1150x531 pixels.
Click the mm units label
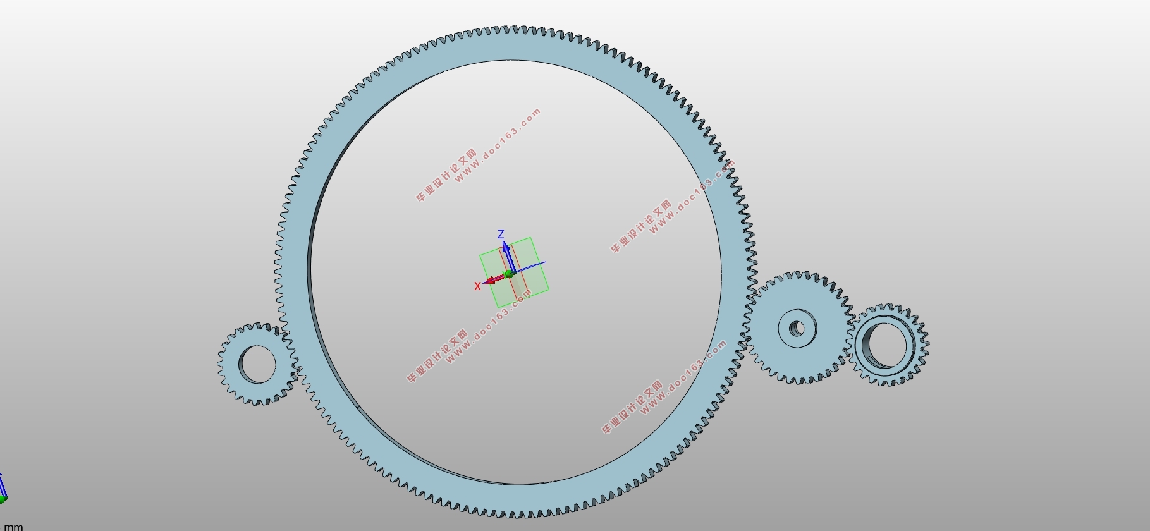tap(13, 526)
